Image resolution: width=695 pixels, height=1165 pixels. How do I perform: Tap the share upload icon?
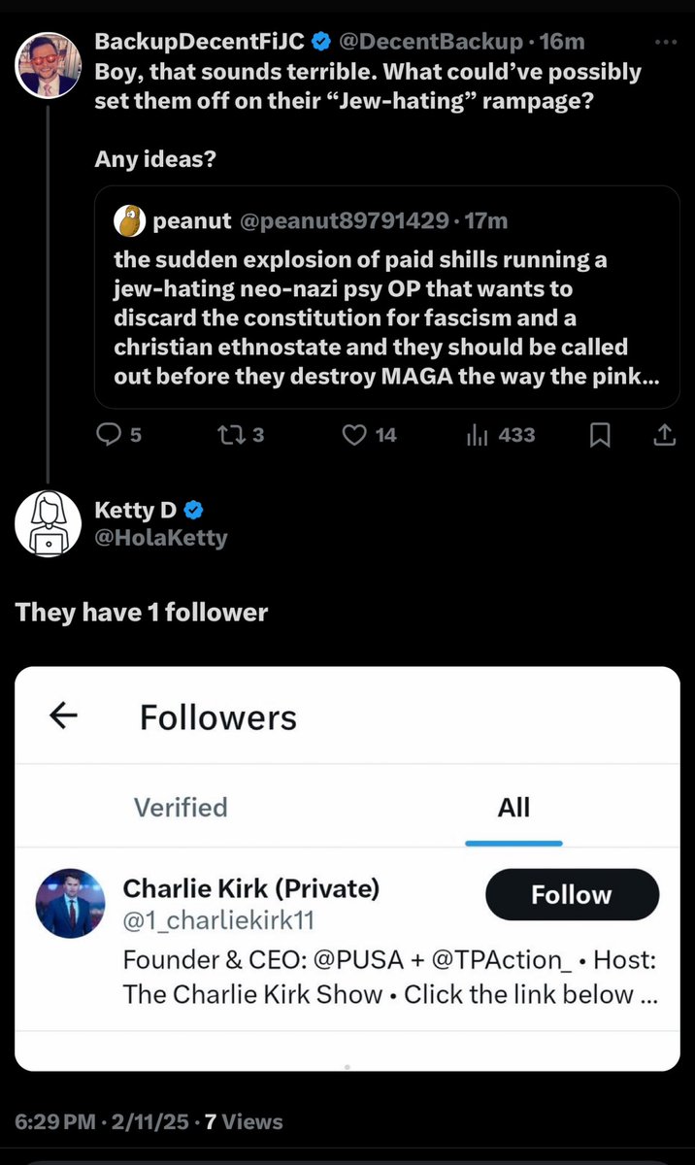coord(665,436)
